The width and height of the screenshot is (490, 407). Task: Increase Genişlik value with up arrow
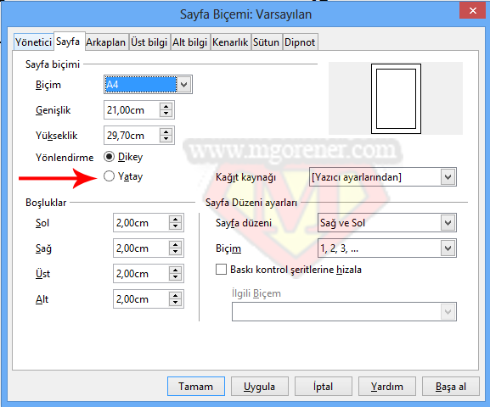(x=166, y=107)
